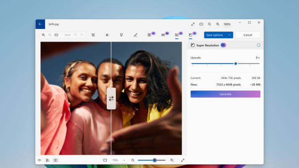Toggle the side-by-side split view icon

click(x=56, y=160)
